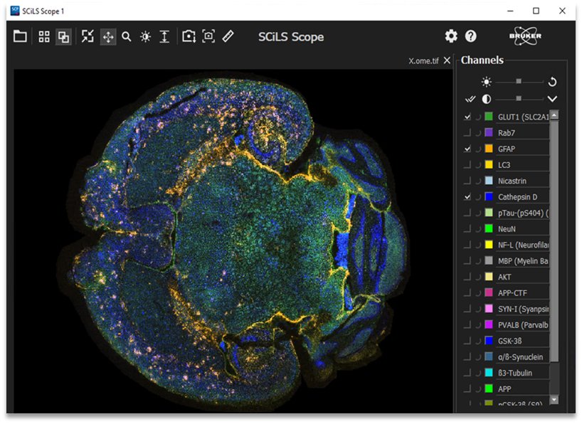Switch to grid view layout icon
582x424 pixels.
point(44,36)
